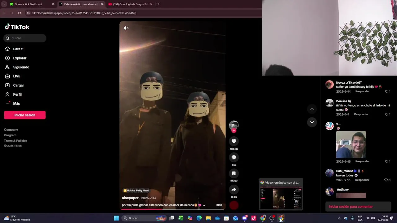This screenshot has height=223, width=397.
Task: Open File Explorer from the taskbar
Action: (x=208, y=218)
